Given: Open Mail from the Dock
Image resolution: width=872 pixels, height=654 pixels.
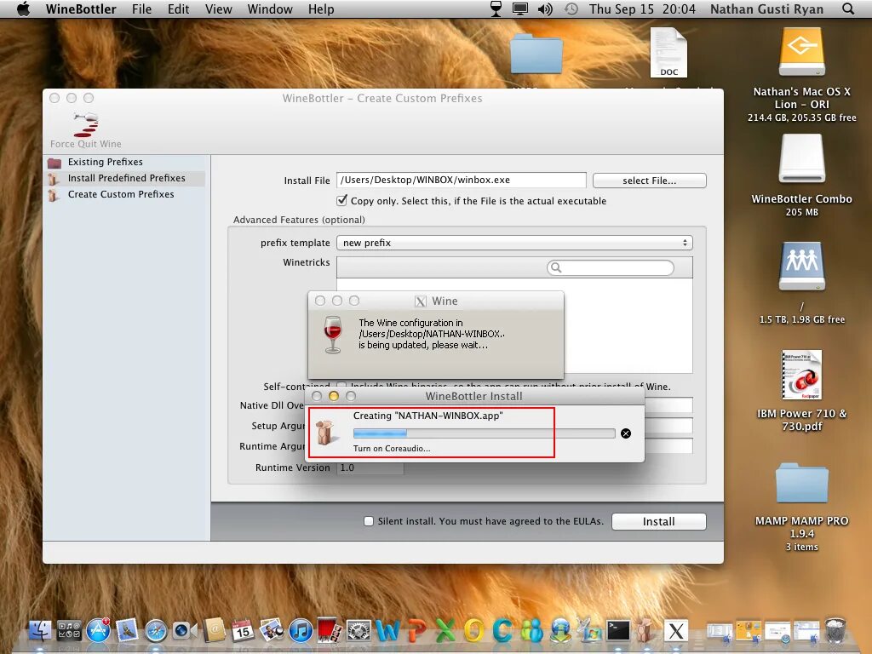Looking at the screenshot, I should [x=127, y=631].
